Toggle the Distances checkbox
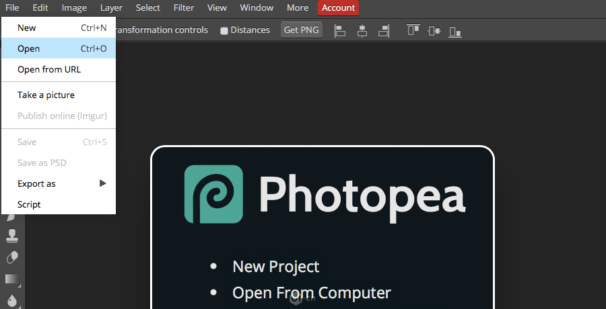 [224, 31]
